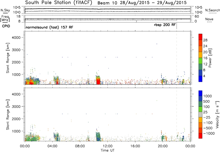Click the 2000 km tick in power panel

pyautogui.click(x=16, y=62)
